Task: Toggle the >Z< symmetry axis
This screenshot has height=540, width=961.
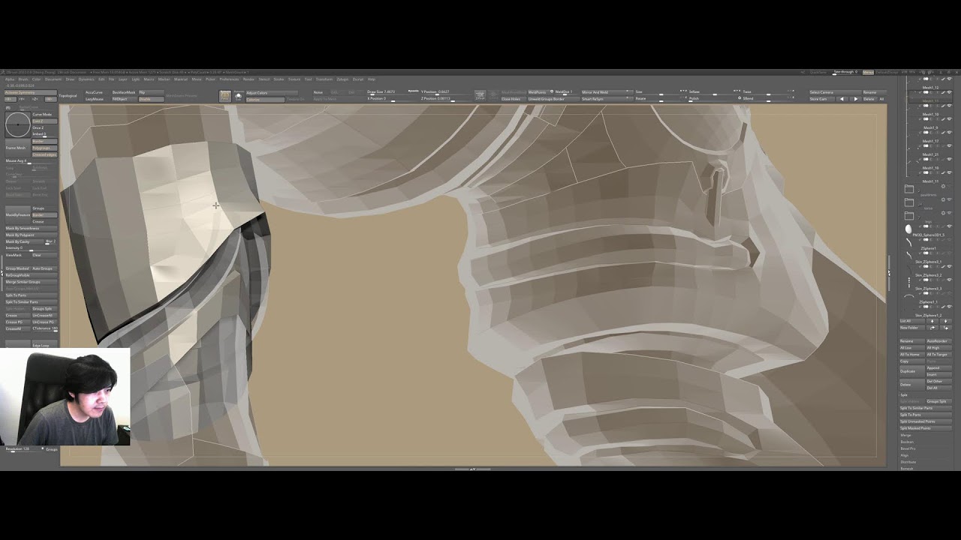Action: point(35,99)
